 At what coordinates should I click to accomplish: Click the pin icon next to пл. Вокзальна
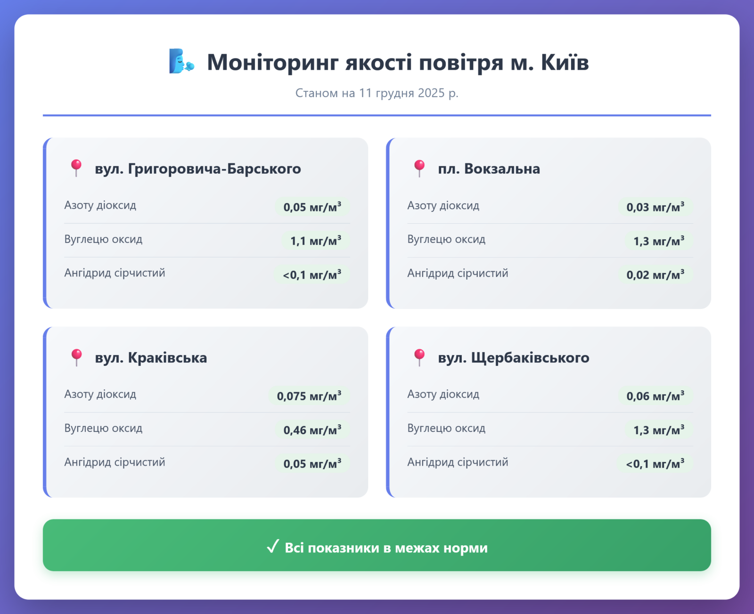(x=419, y=168)
